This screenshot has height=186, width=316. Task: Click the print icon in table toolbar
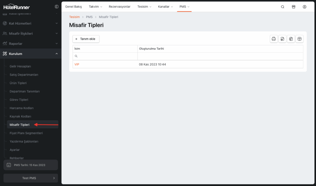coord(274,39)
